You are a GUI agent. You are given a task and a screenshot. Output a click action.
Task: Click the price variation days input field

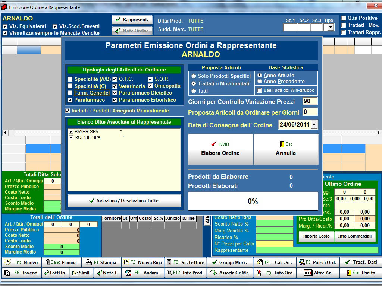[310, 102]
